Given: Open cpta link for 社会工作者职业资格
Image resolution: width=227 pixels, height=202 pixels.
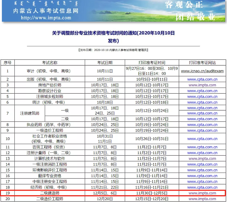Looking at the screenshot, I should tap(202, 139).
